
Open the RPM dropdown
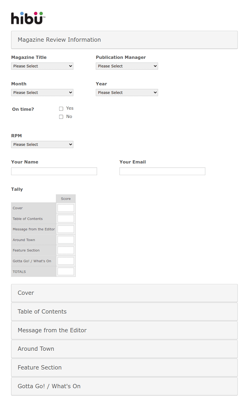tap(42, 144)
